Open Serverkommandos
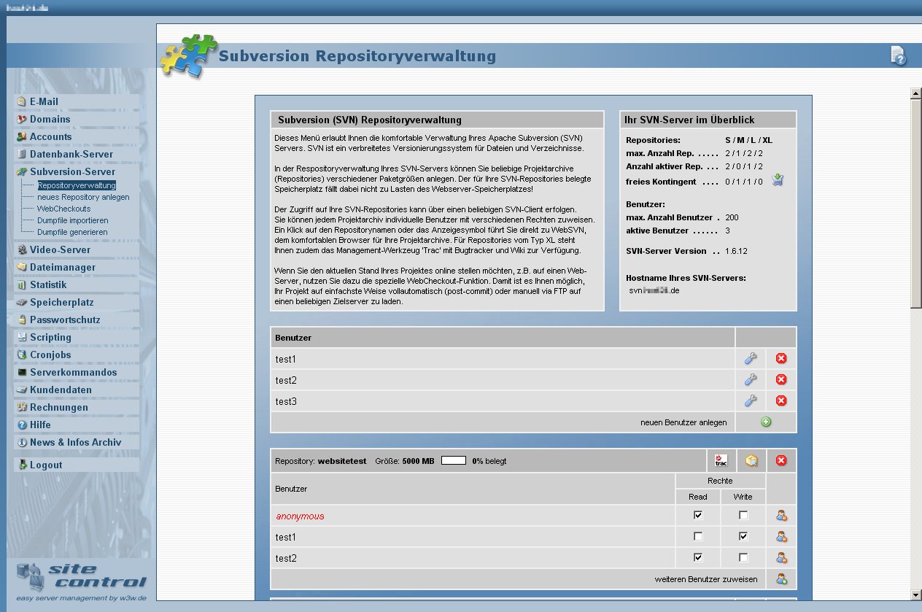This screenshot has width=922, height=612. click(x=77, y=372)
